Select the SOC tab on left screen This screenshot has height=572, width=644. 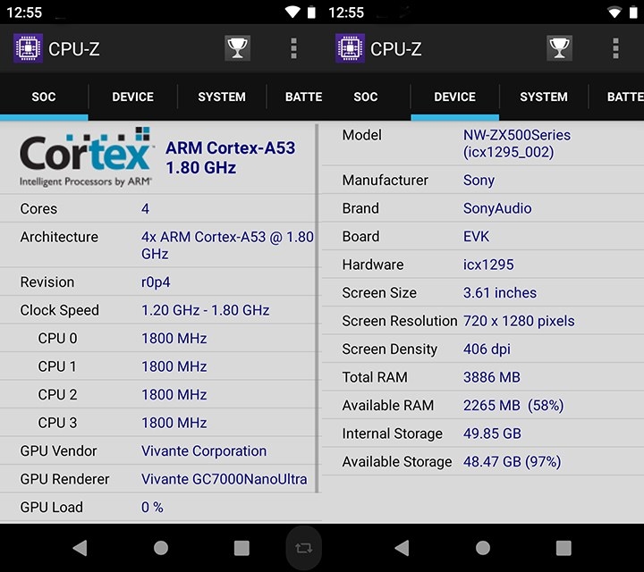(44, 97)
